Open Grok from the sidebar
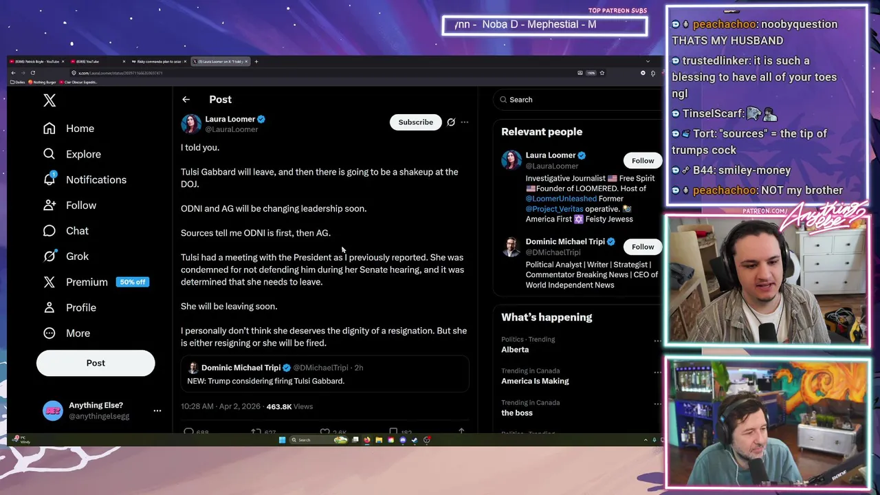 pyautogui.click(x=66, y=256)
